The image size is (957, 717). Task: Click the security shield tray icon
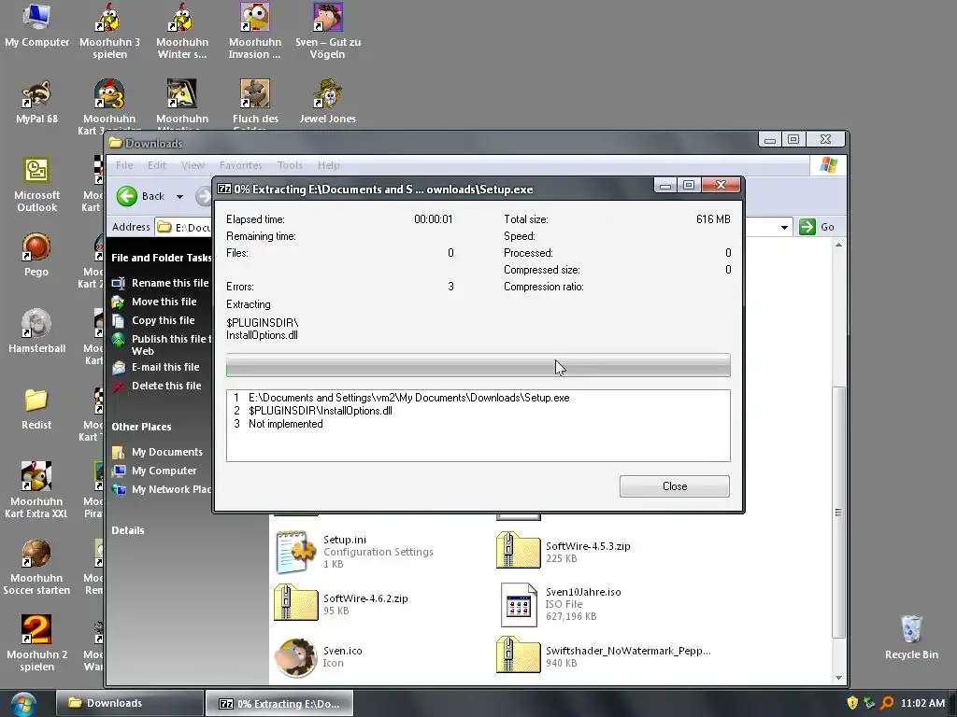(x=852, y=703)
